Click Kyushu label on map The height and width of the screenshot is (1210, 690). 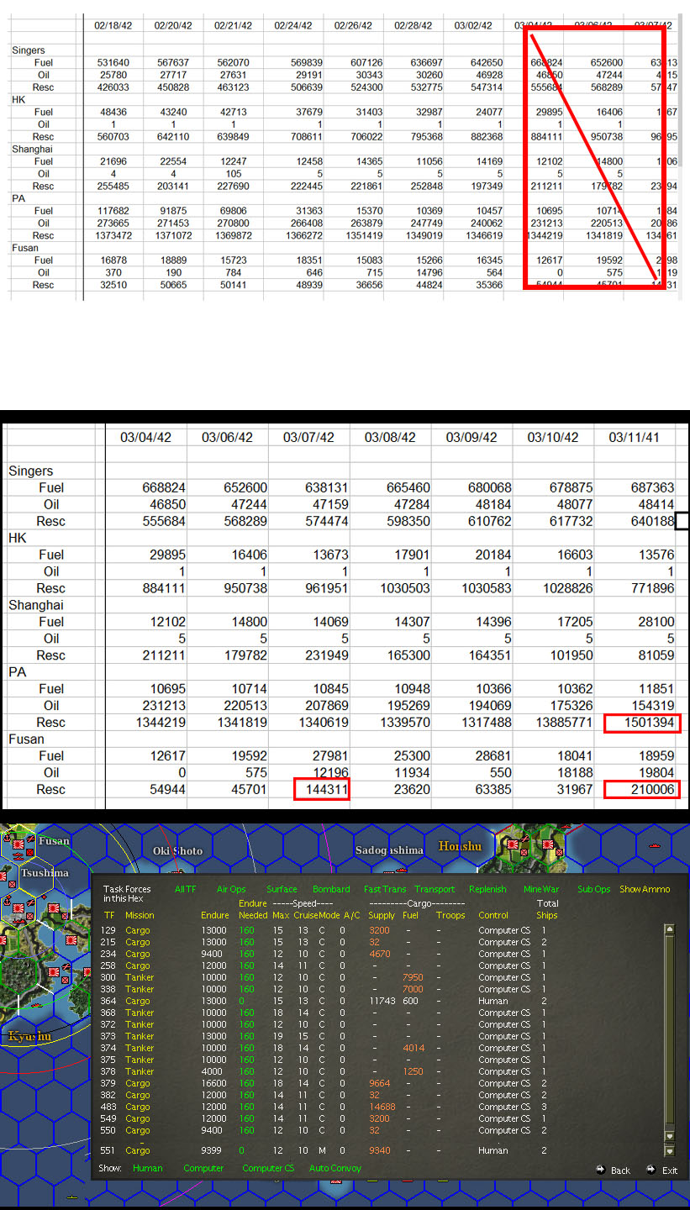coord(29,1036)
